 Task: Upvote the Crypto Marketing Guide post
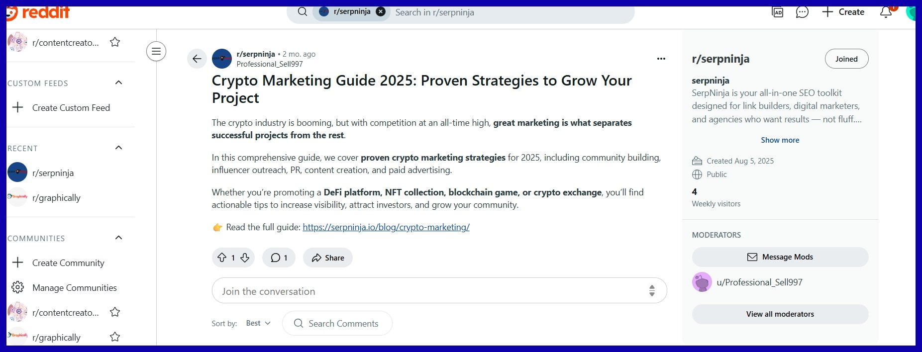[222, 258]
